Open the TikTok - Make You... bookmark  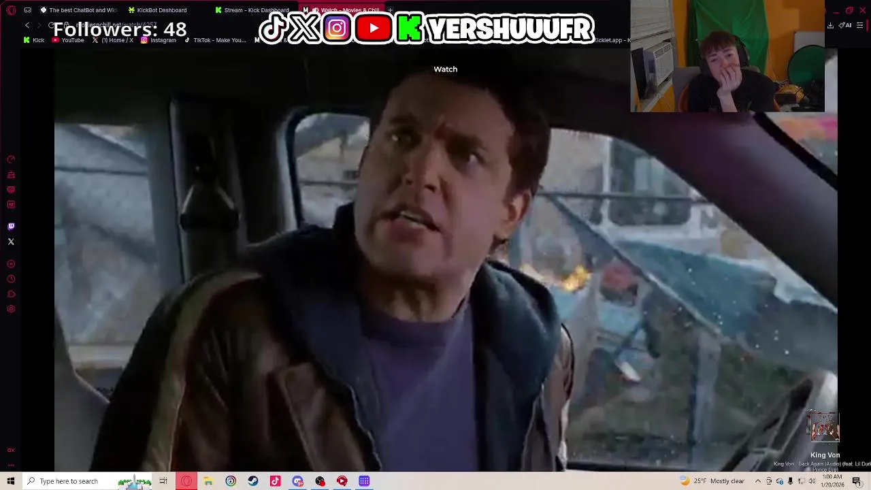point(215,40)
